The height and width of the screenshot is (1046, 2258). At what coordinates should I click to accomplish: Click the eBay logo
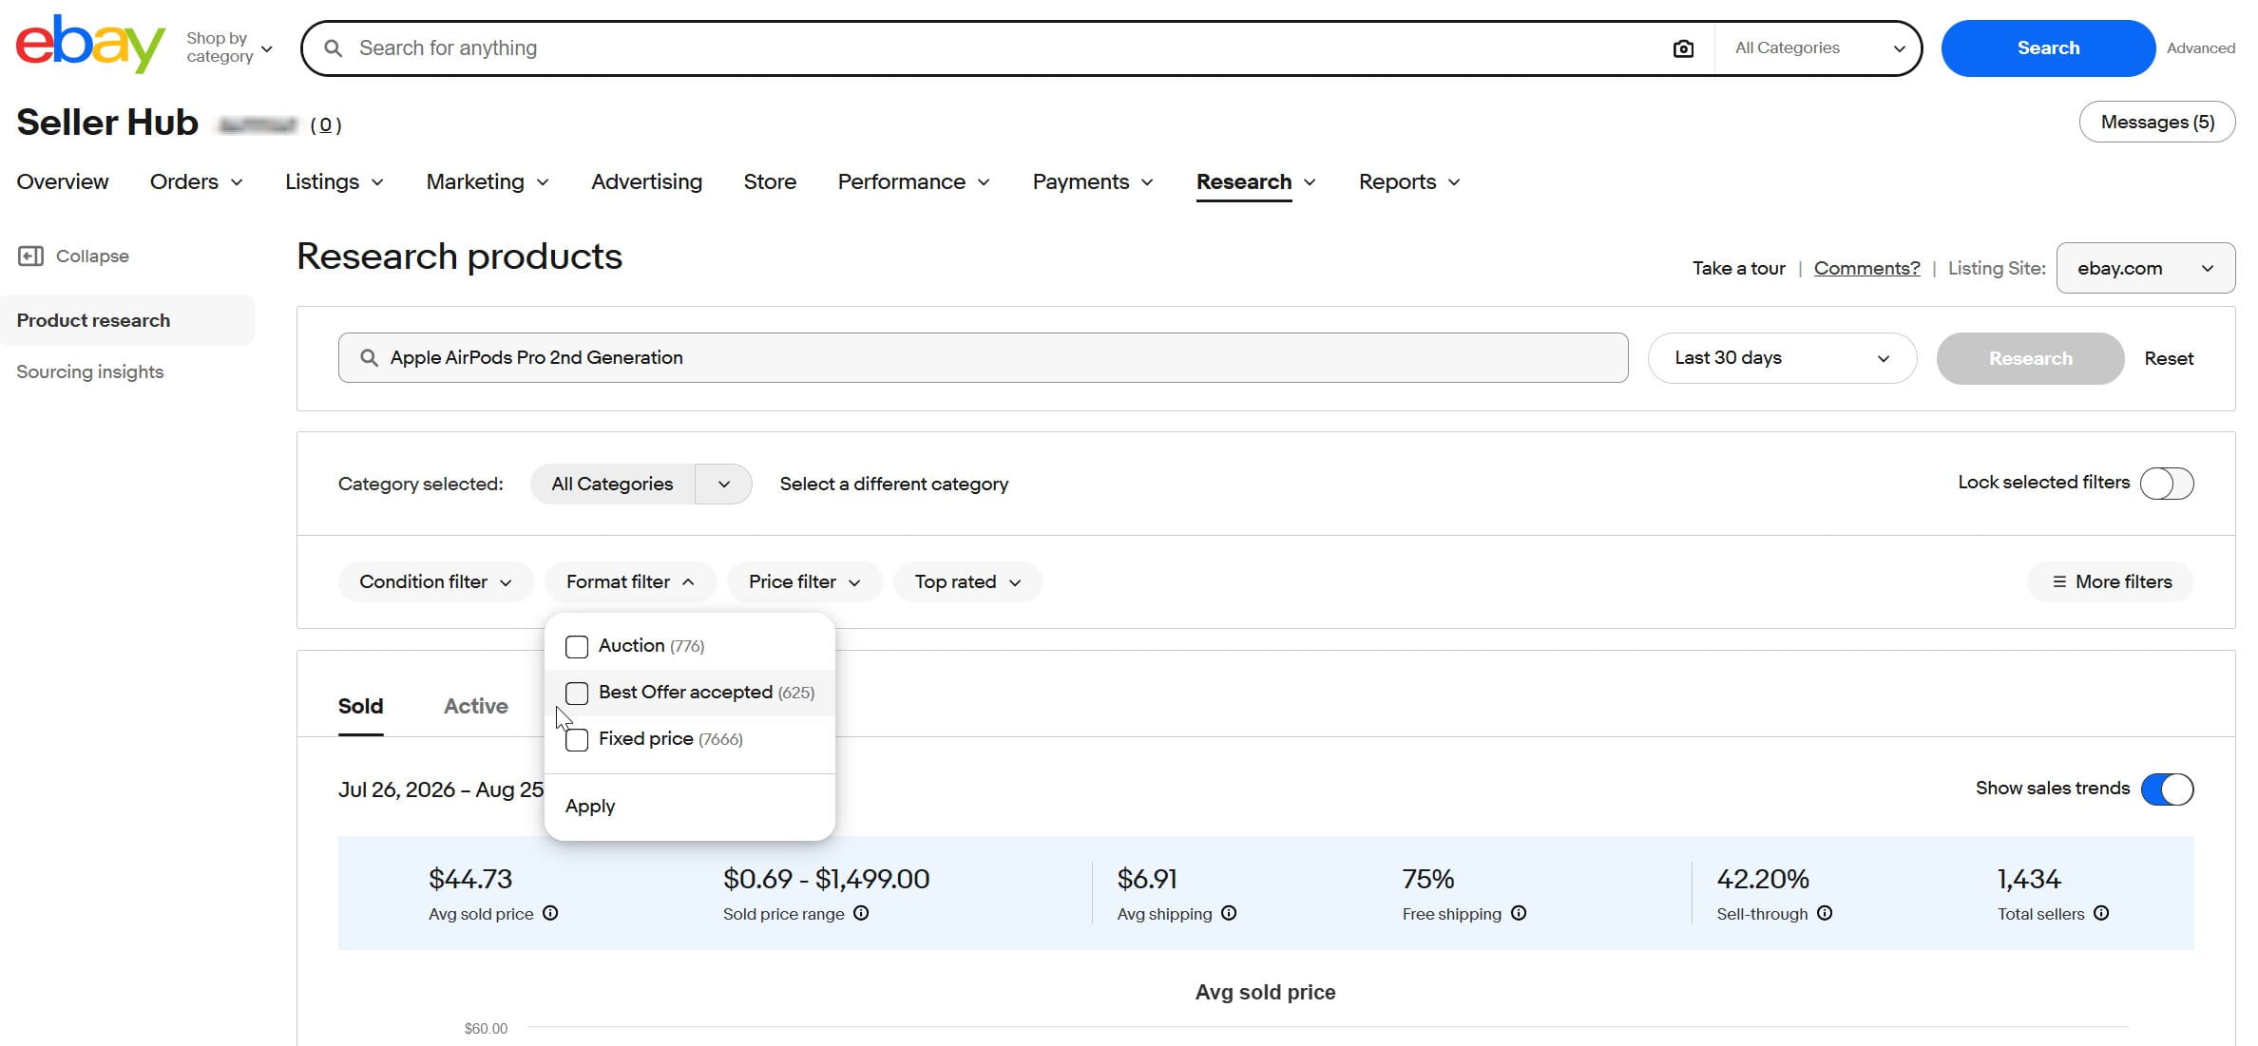[x=90, y=45]
